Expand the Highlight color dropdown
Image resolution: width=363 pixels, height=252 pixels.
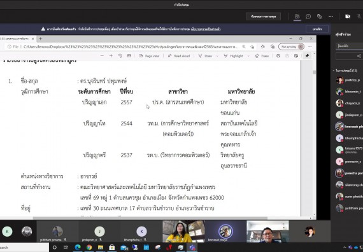[x=248, y=56]
